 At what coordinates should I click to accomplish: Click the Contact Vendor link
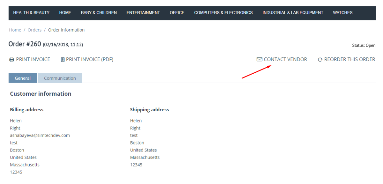click(x=282, y=60)
